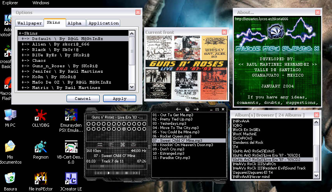Screen dimensions: 332x192
Task: Click the wave icon under the visualizer
Action: pyautogui.click(x=100, y=145)
